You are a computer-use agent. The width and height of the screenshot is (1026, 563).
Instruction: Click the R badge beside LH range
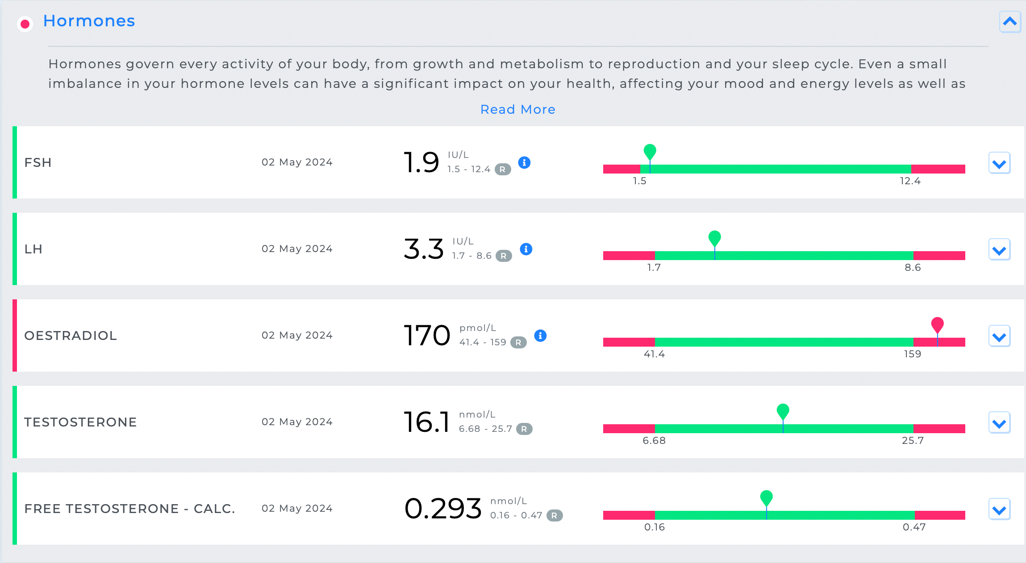504,256
